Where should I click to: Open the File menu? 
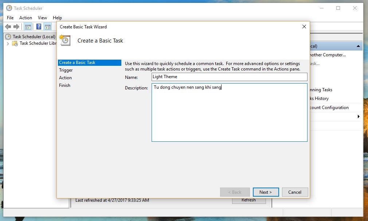[10, 18]
